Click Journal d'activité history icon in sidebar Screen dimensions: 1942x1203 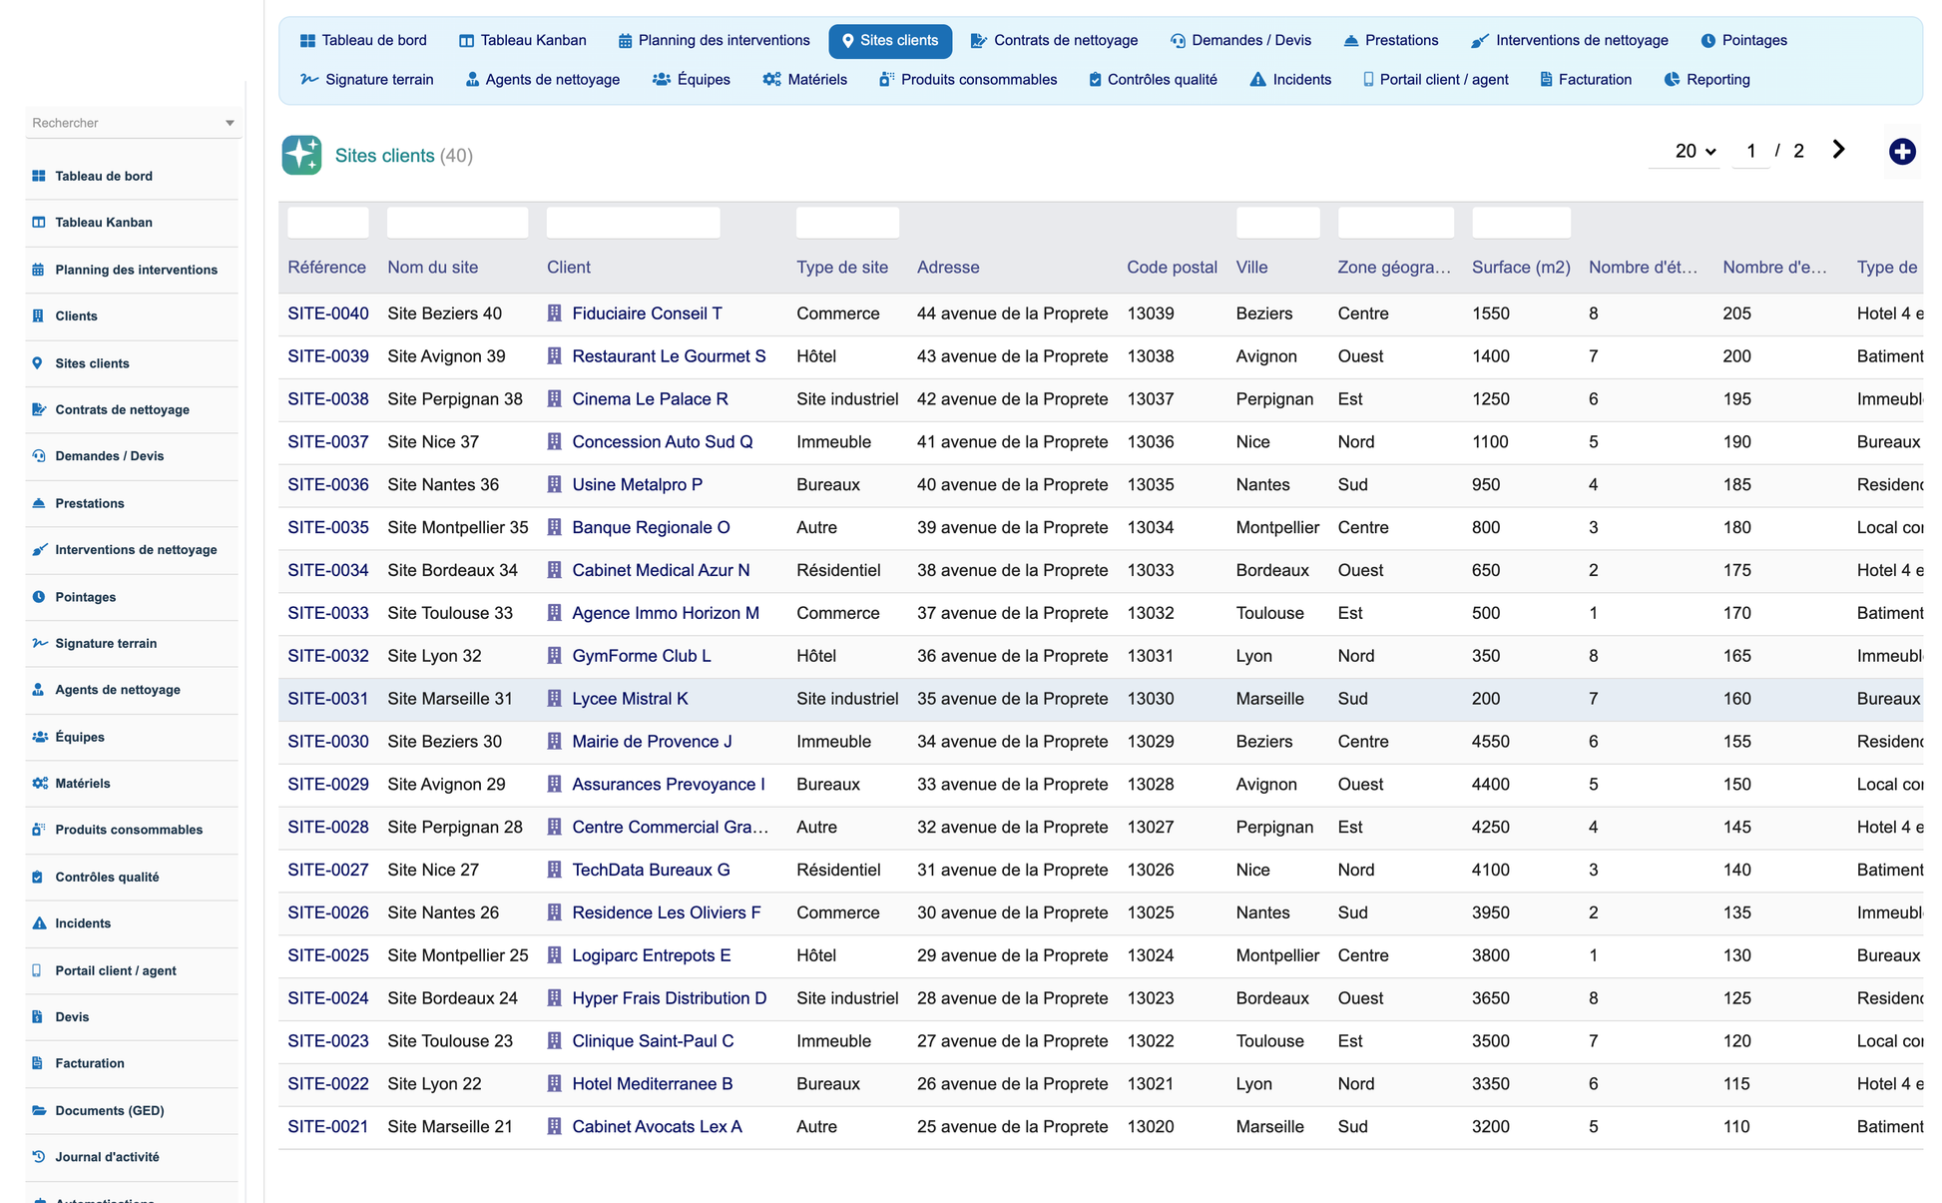point(39,1157)
